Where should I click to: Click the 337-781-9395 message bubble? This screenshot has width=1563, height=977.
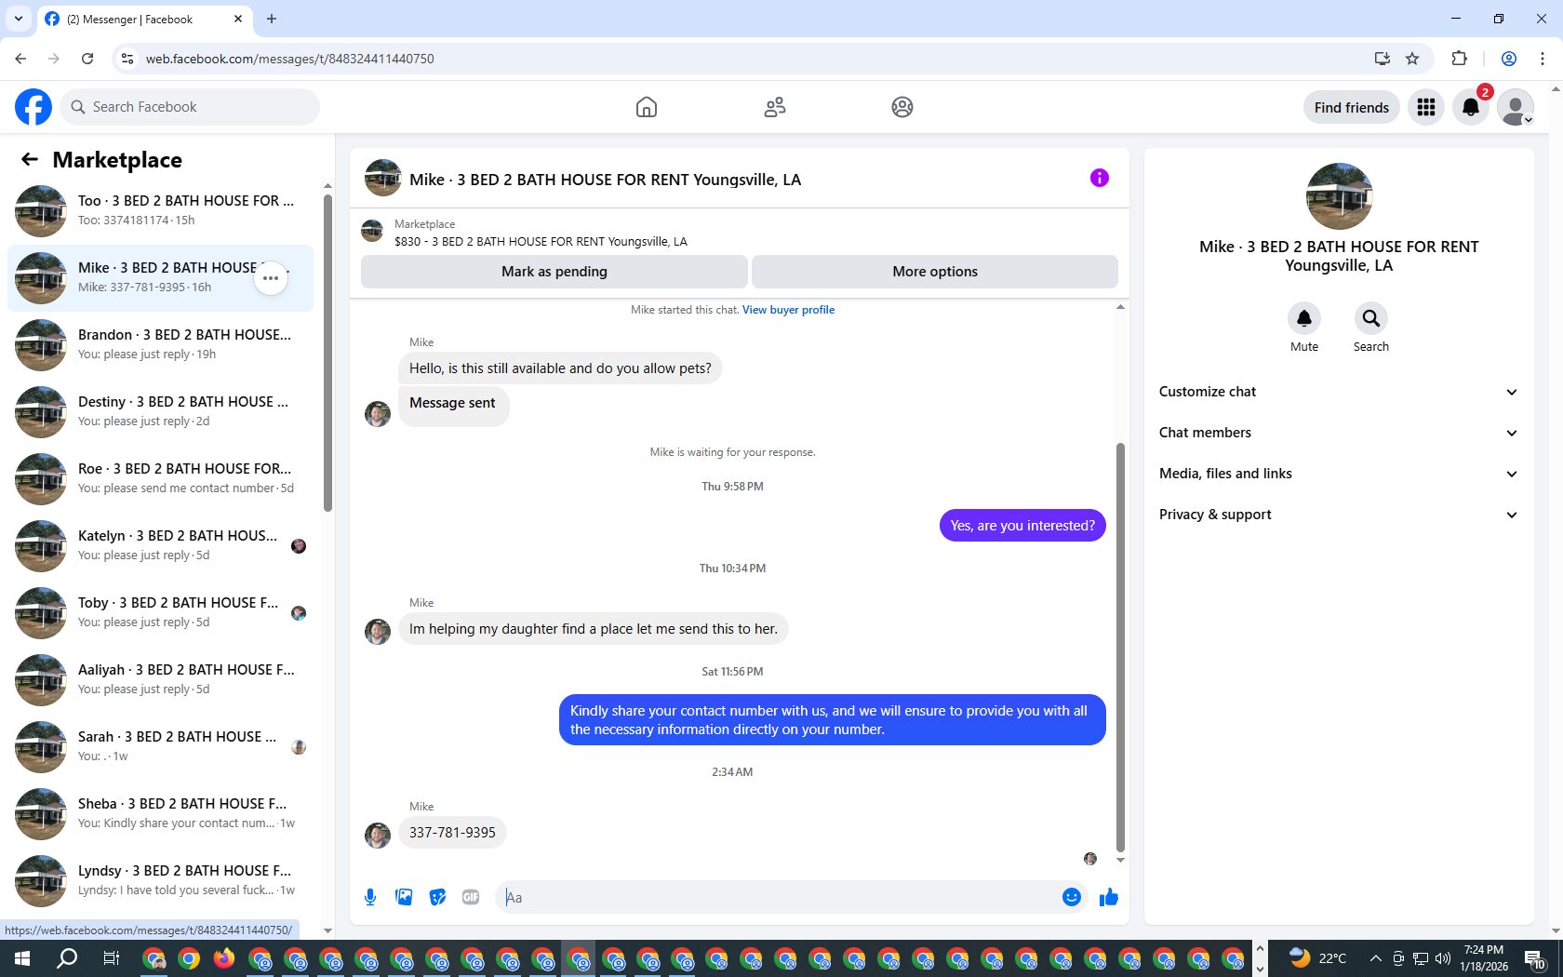coord(452,833)
